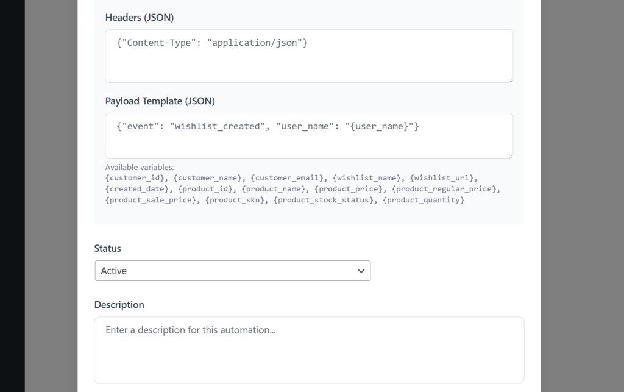
Task: Click the Available variables caption
Action: (140, 168)
